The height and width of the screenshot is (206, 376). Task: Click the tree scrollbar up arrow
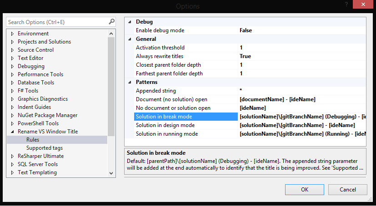(x=111, y=34)
